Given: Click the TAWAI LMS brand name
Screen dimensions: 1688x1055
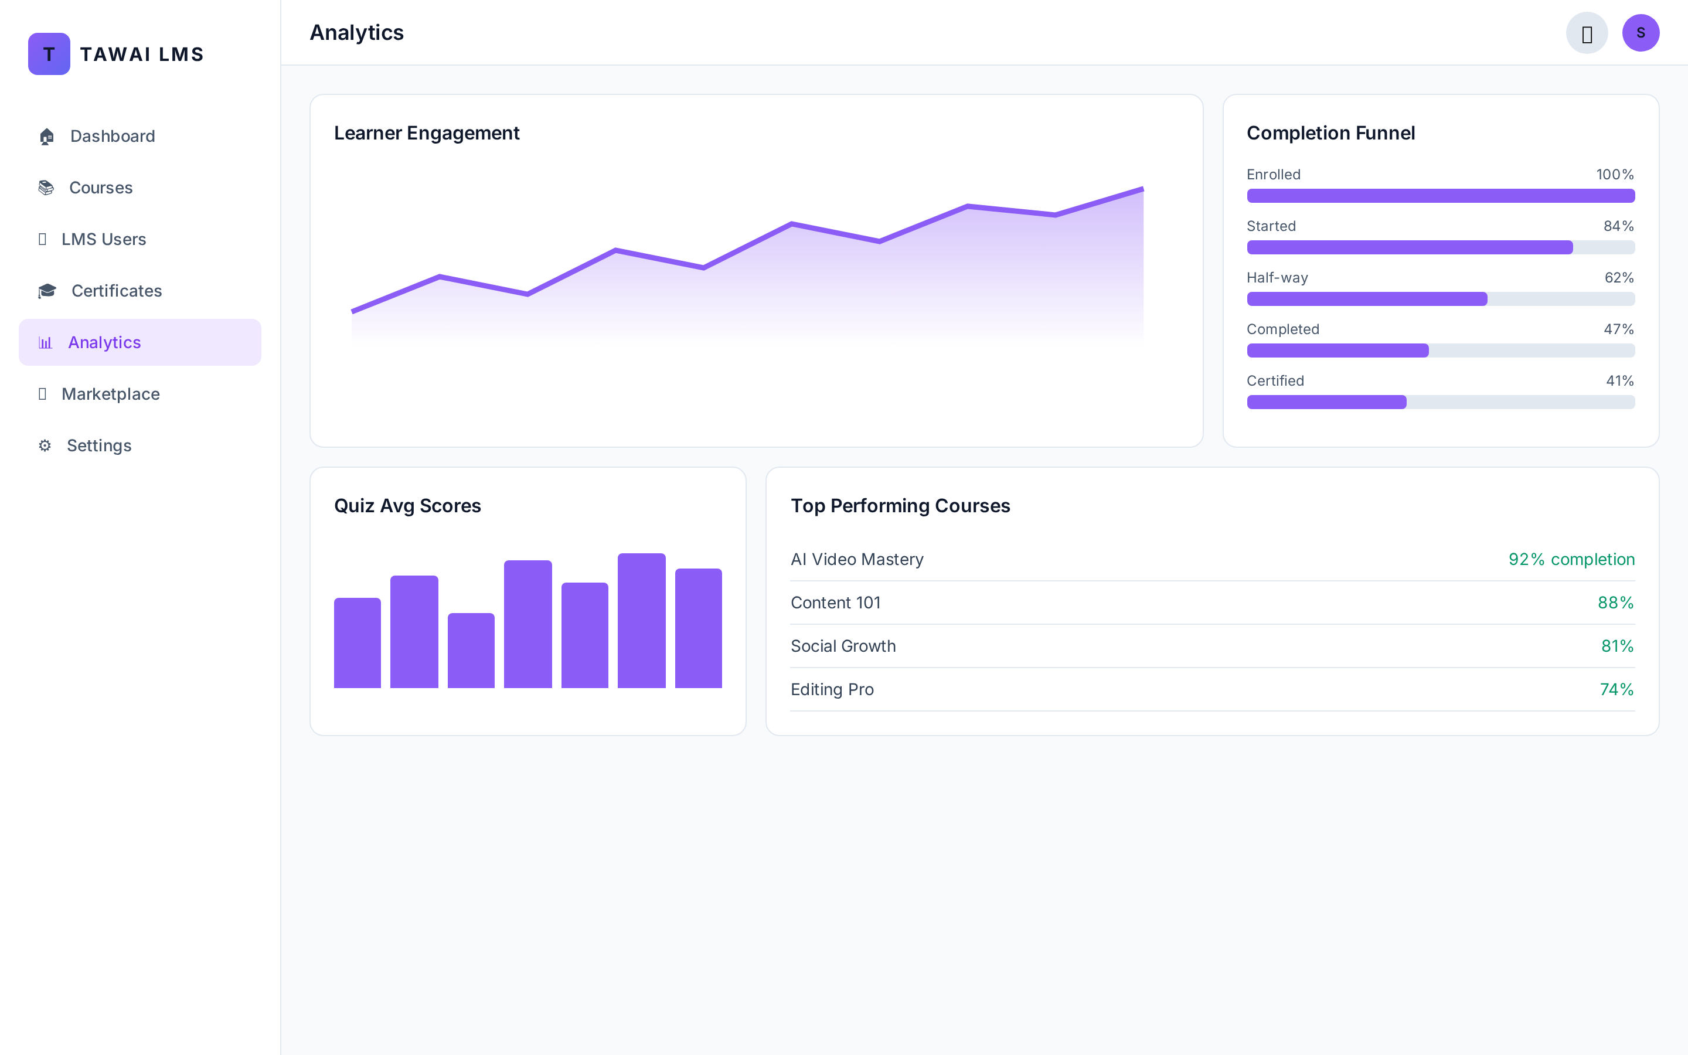Looking at the screenshot, I should [x=142, y=55].
